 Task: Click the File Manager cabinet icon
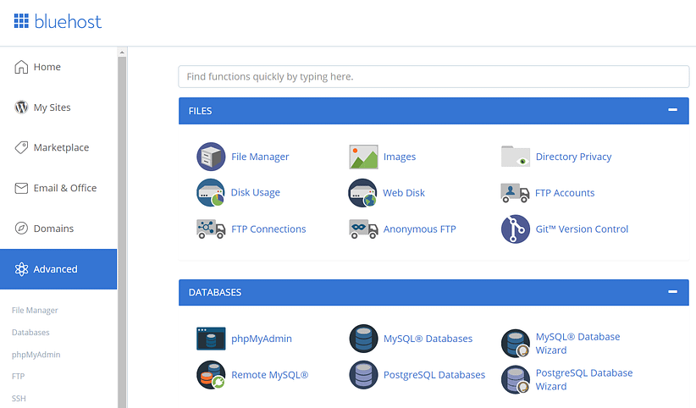coord(211,157)
